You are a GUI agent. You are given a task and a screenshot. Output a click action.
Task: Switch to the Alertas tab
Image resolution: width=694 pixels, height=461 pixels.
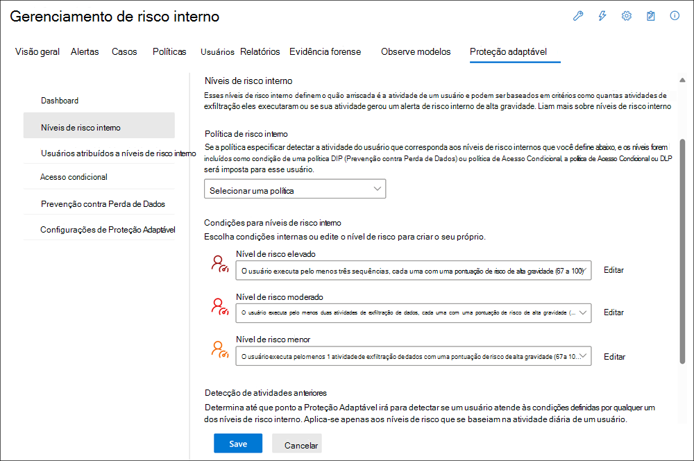(x=85, y=51)
